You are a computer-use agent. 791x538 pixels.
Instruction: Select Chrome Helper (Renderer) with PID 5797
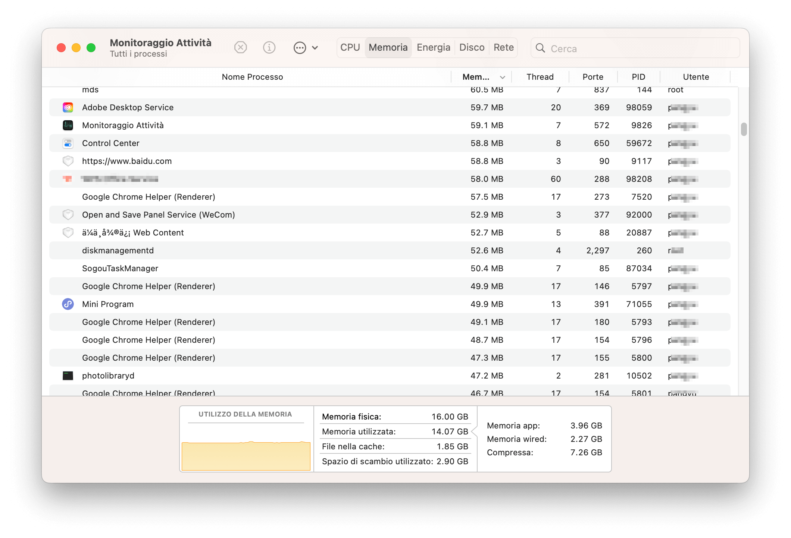tap(390, 286)
